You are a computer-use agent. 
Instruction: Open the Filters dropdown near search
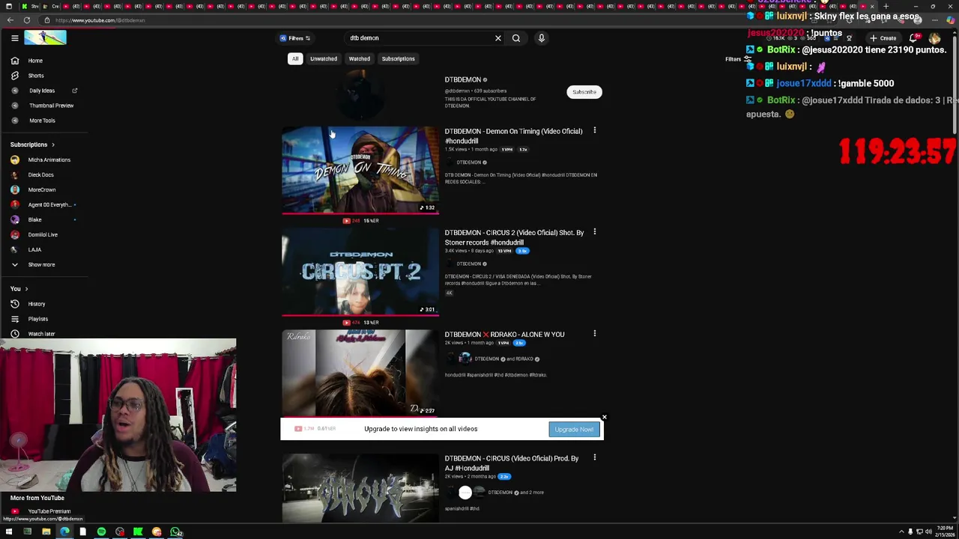click(295, 38)
